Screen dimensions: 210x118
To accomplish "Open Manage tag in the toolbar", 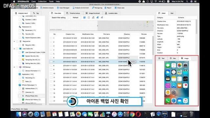I will tap(97, 8).
